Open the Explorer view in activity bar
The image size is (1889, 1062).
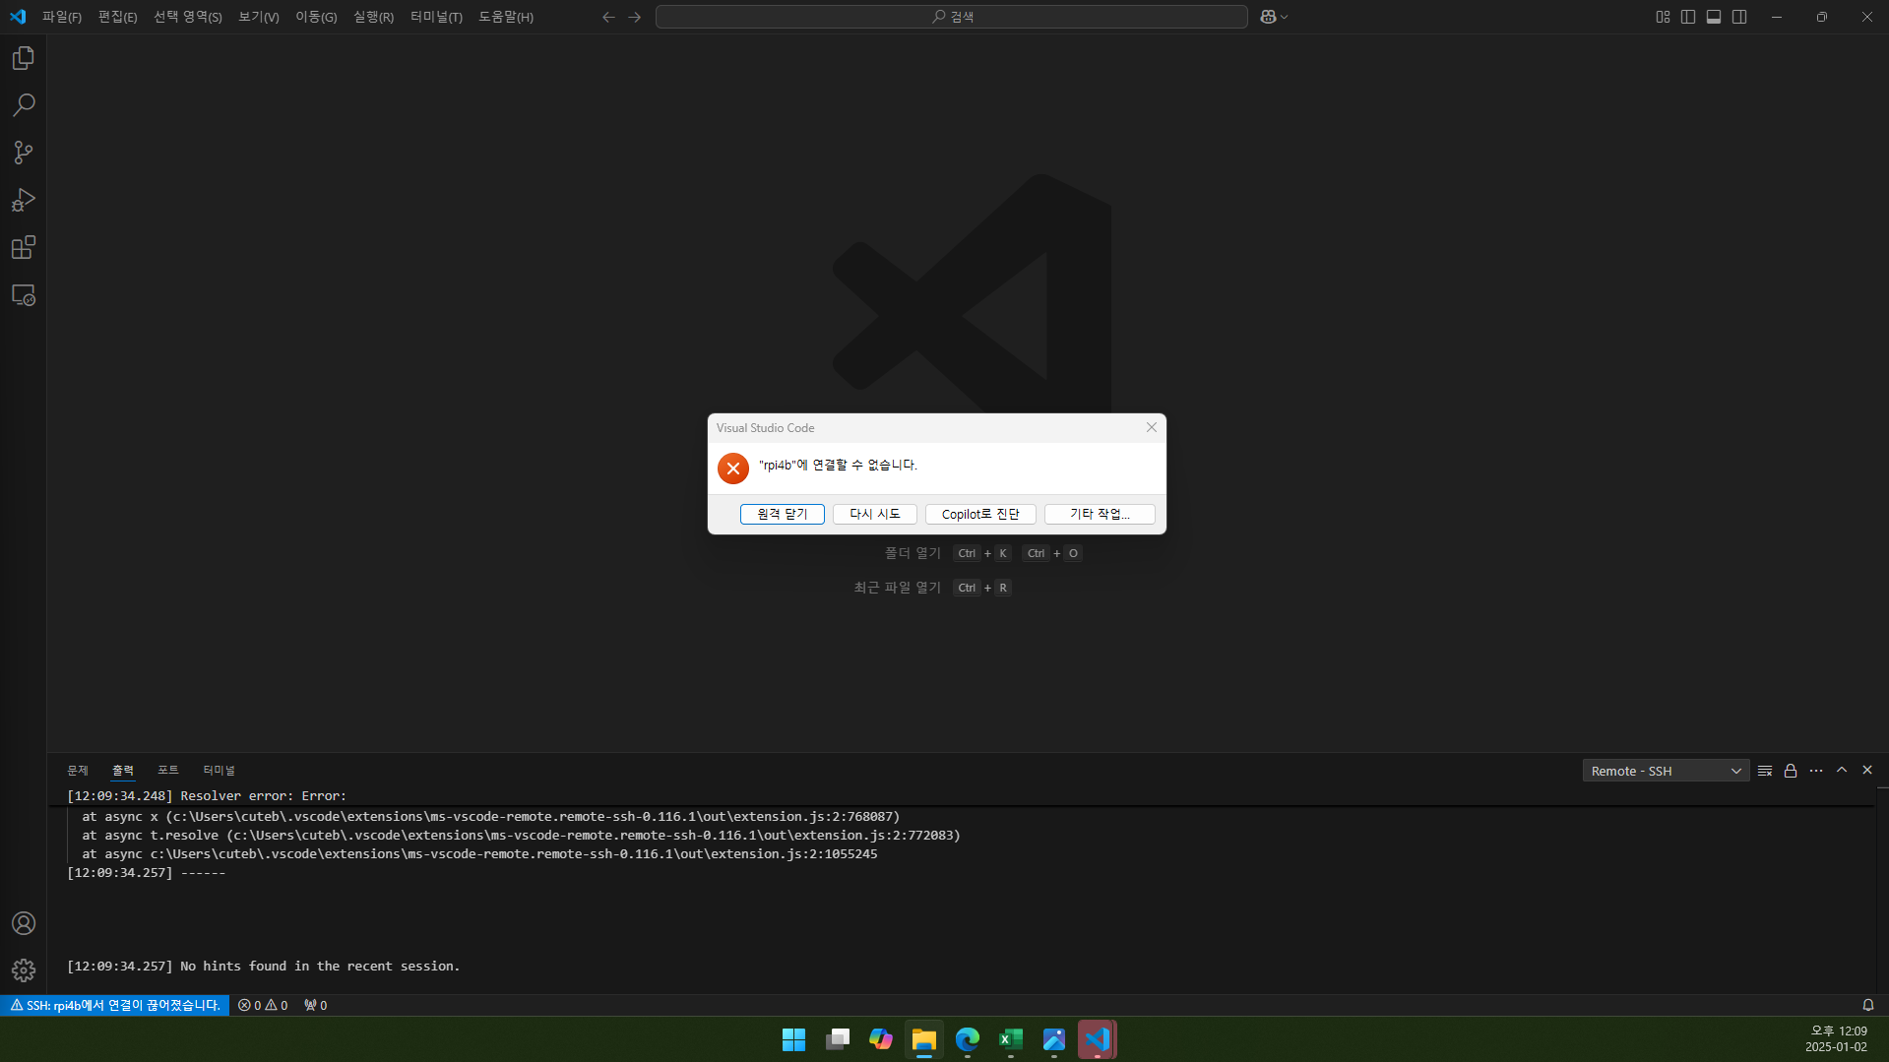[24, 58]
